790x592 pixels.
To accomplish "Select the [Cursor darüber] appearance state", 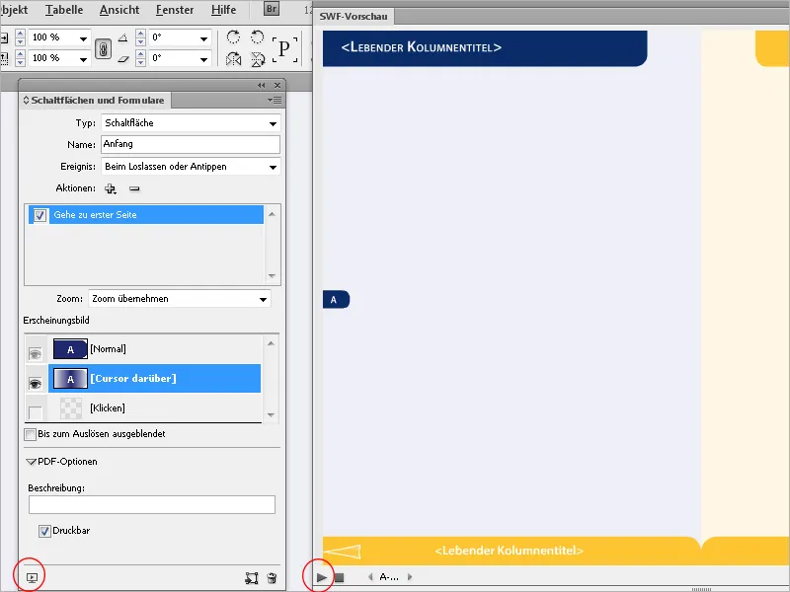I will [x=155, y=379].
